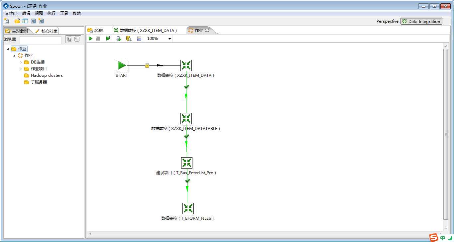
Task: Click the Sogou input method S icon
Action: point(434,237)
